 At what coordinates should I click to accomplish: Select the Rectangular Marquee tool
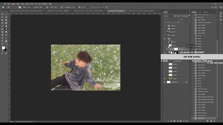click(6, 14)
